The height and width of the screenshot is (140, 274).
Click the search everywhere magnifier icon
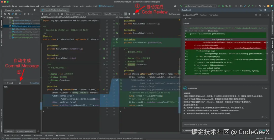(265, 6)
